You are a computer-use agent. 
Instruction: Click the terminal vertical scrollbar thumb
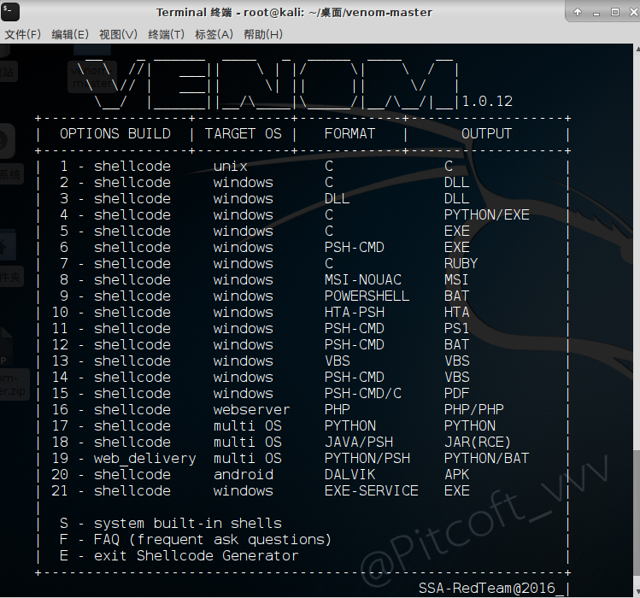[637, 512]
